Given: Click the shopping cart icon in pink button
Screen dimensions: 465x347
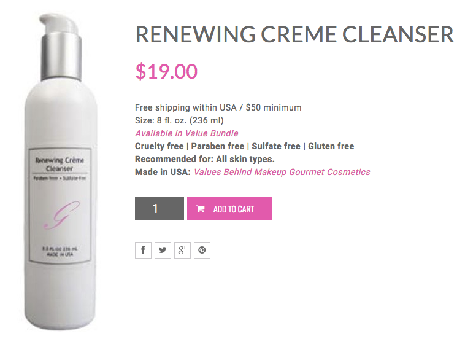Looking at the screenshot, I should coord(200,209).
